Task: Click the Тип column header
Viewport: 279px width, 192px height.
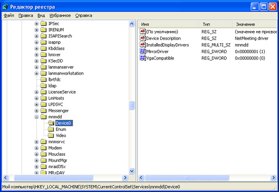Action: (216, 24)
